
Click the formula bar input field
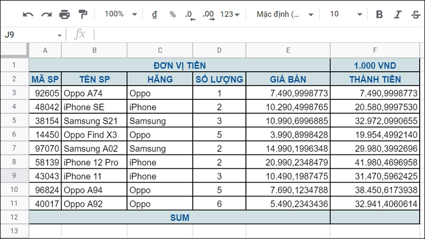(255, 35)
